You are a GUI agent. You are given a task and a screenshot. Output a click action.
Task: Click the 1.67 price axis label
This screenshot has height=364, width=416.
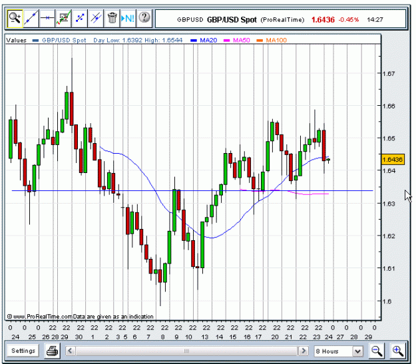click(x=389, y=73)
